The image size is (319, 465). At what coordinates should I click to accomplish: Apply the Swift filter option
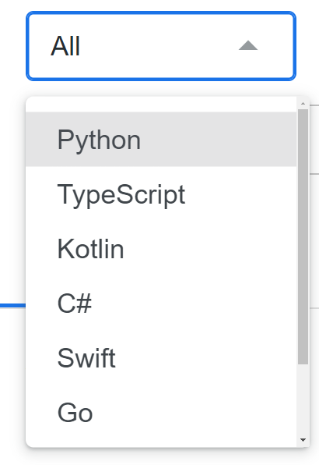point(161,357)
